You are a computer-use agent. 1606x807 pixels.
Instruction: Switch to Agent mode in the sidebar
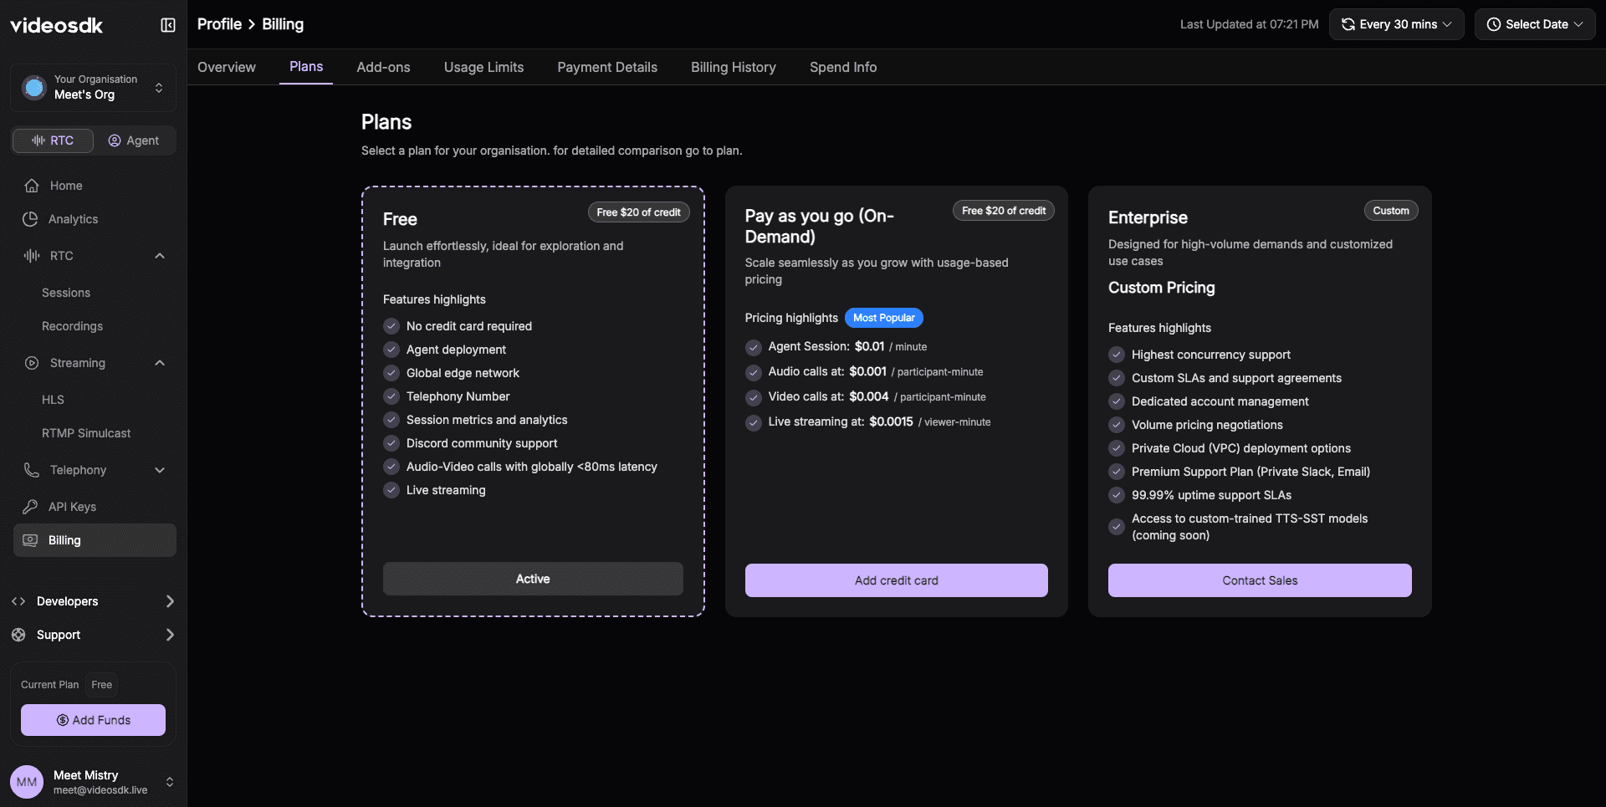click(x=134, y=140)
